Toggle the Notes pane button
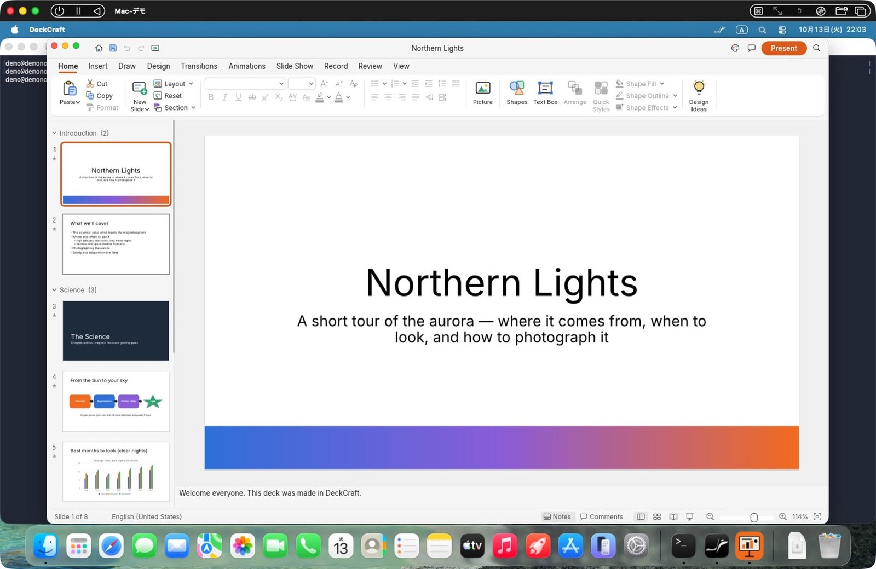876x569 pixels. (x=557, y=516)
